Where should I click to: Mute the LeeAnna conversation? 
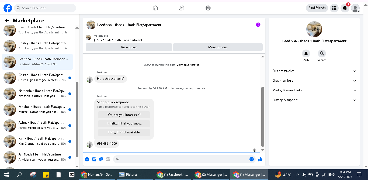pyautogui.click(x=306, y=53)
